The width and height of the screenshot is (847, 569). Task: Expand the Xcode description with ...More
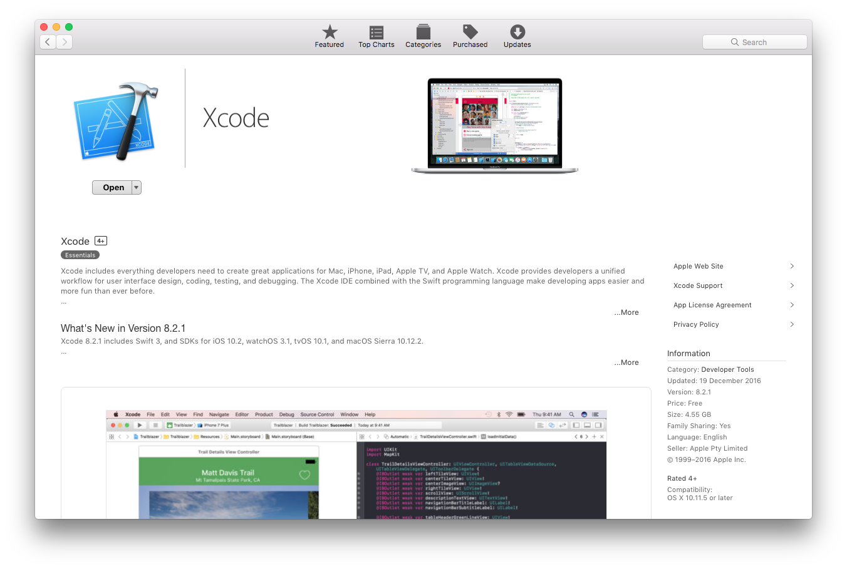(x=626, y=312)
